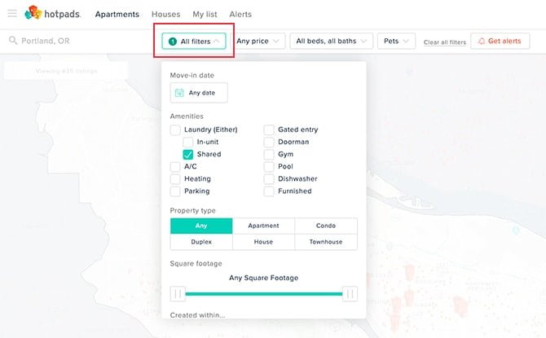Image resolution: width=546 pixels, height=338 pixels.
Task: Open the My list menu item
Action: point(210,14)
